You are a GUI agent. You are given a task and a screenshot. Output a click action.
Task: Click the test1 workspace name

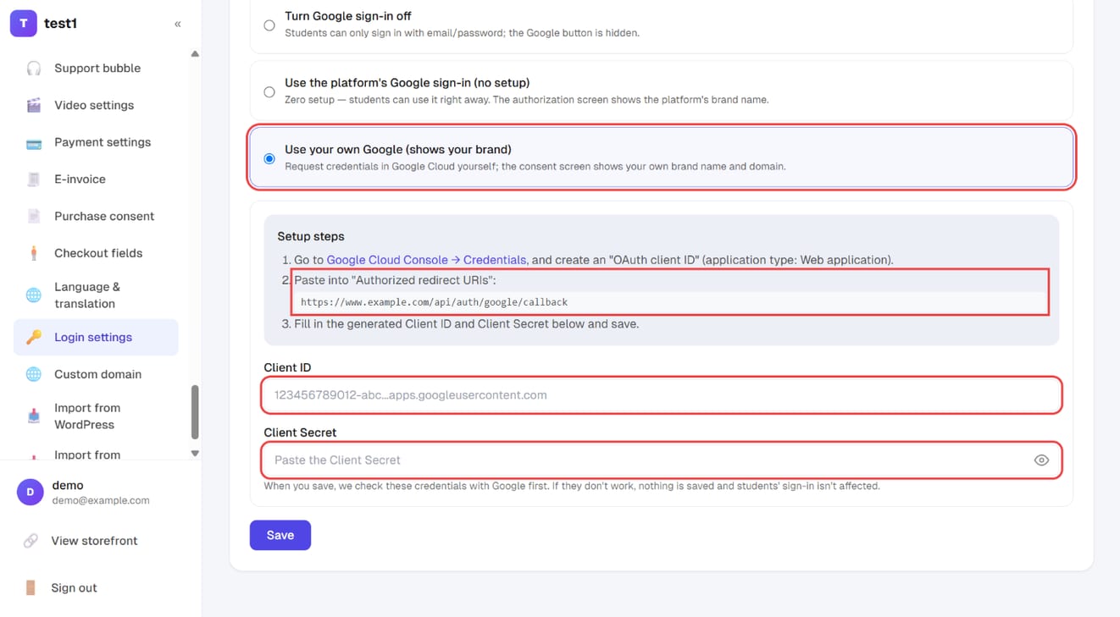point(60,24)
